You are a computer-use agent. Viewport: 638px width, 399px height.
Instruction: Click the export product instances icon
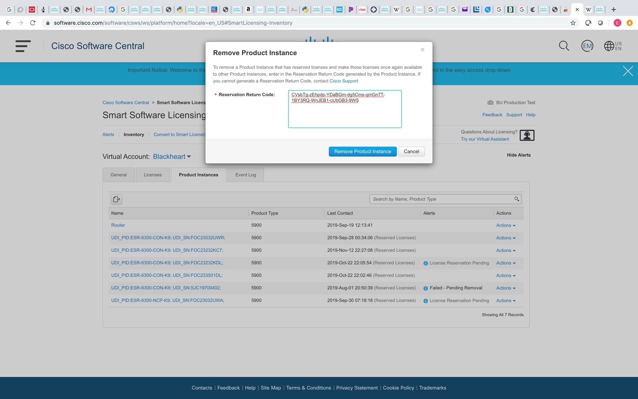(x=116, y=199)
